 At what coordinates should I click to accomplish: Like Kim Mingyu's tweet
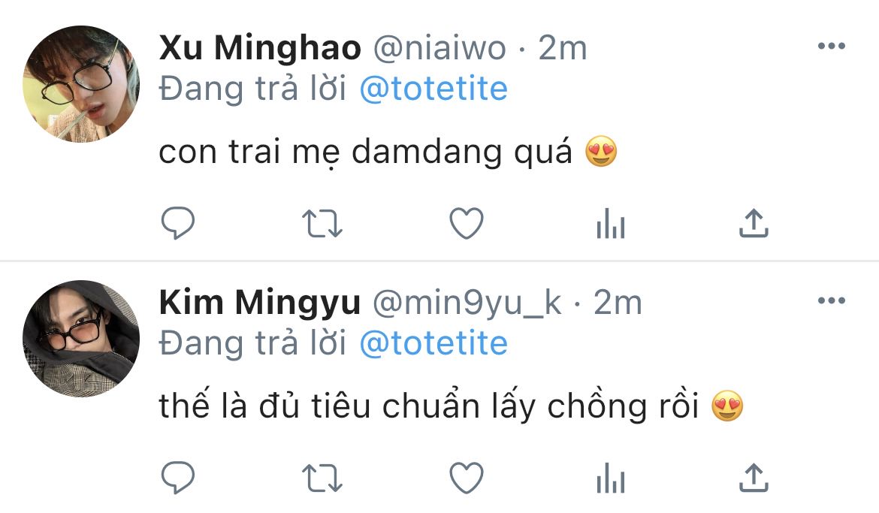coord(466,478)
